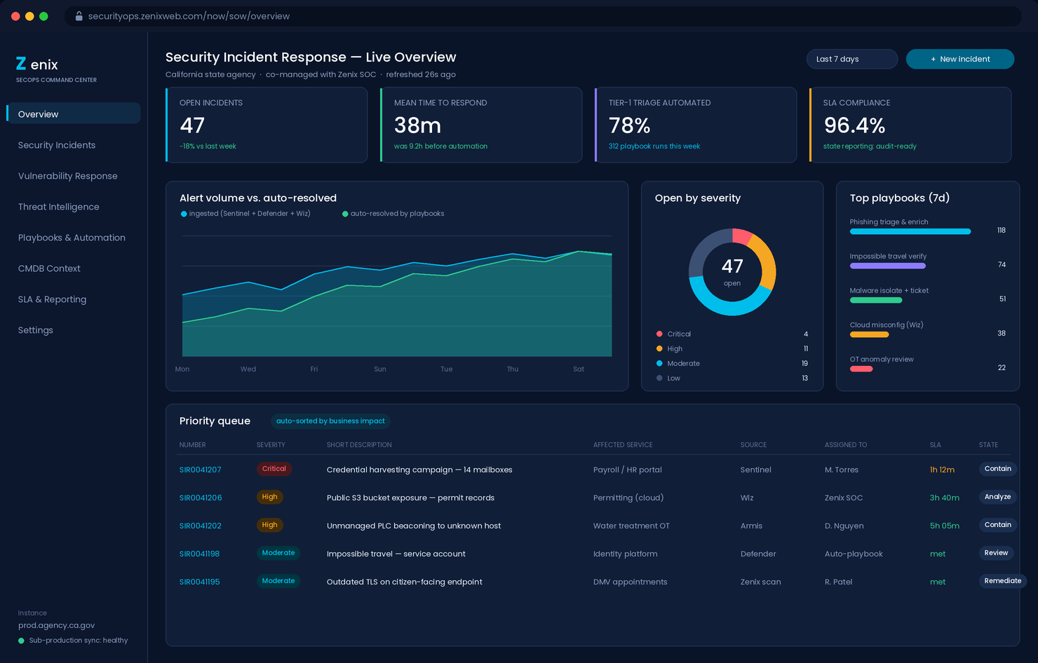Open CMDB Context

(x=49, y=268)
